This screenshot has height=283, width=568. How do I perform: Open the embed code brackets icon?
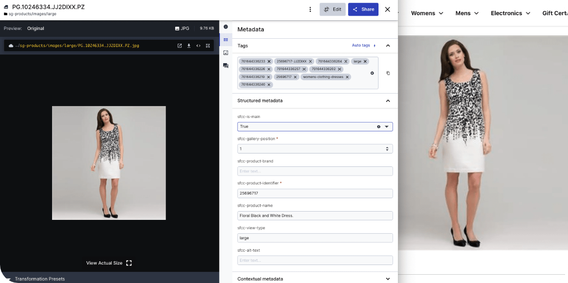tap(198, 46)
